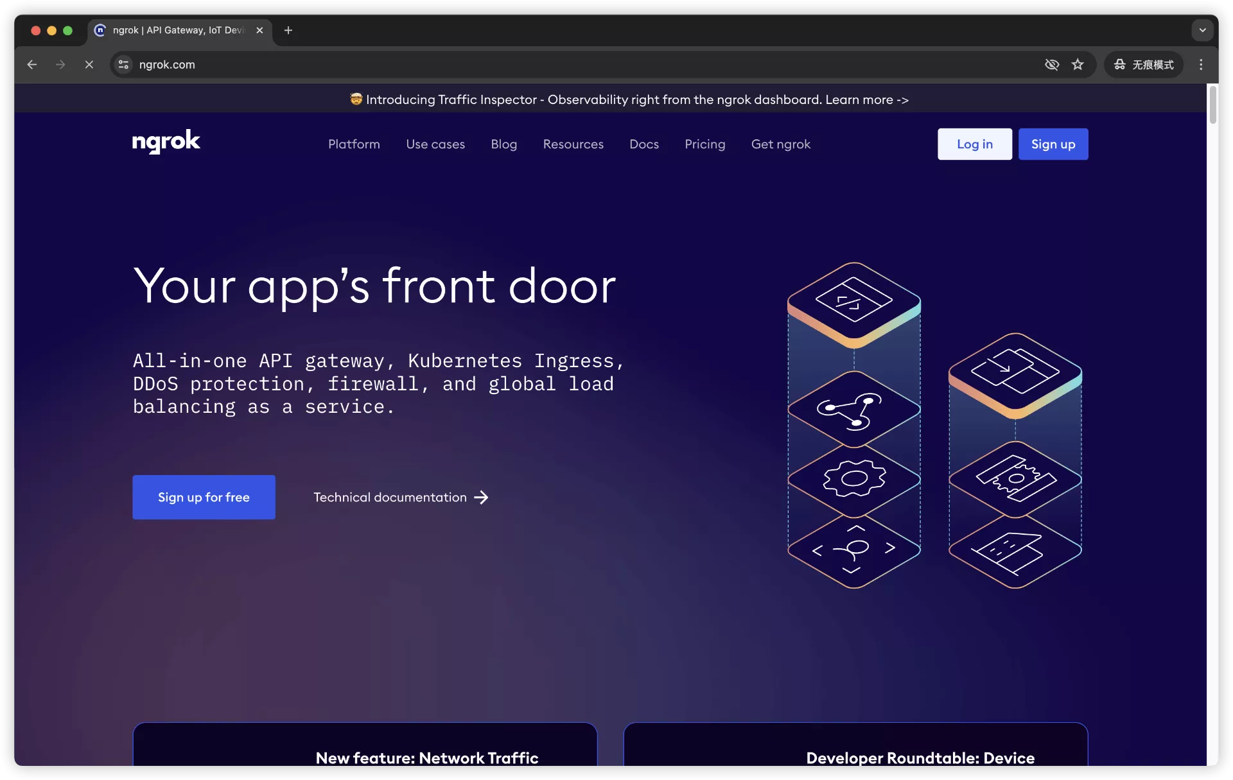Click the page vertical scrollbar thumb
The height and width of the screenshot is (780, 1233).
(1212, 105)
